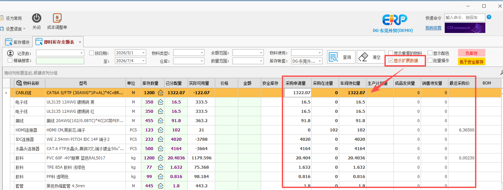Viewport: 503px width, 190px height.
Task: Click stock detail icon in UL3135 黑 row
Action: [160, 102]
